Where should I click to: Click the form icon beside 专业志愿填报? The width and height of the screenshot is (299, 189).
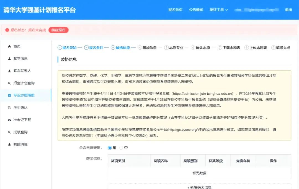(x=9, y=95)
